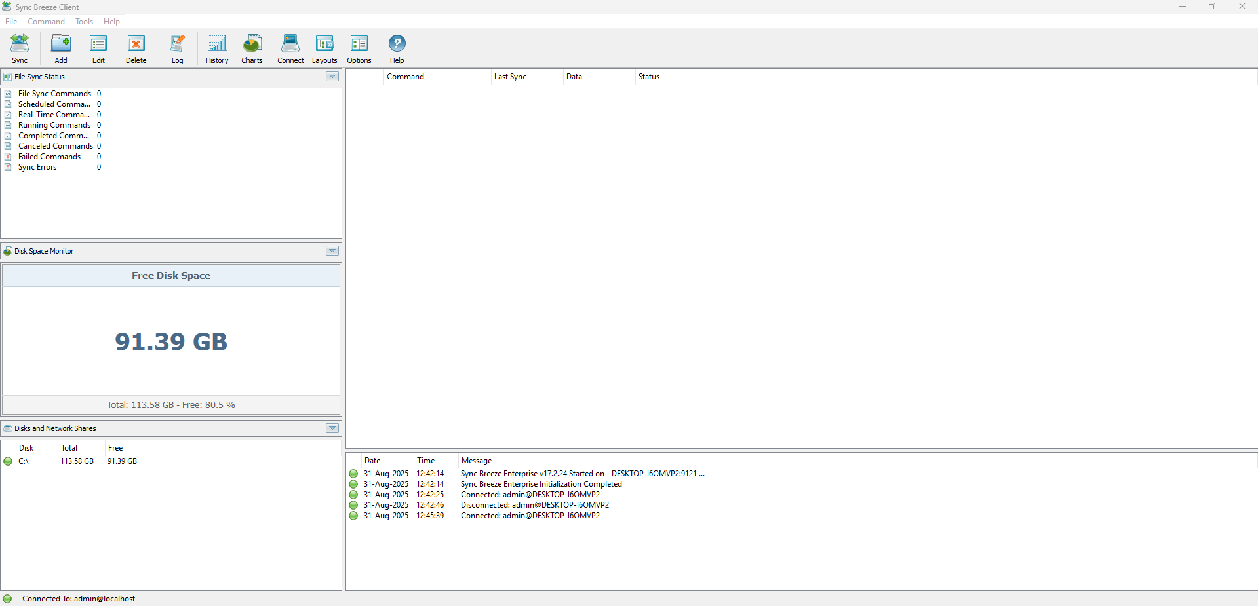Click the green connection indicator in status bar

point(8,599)
